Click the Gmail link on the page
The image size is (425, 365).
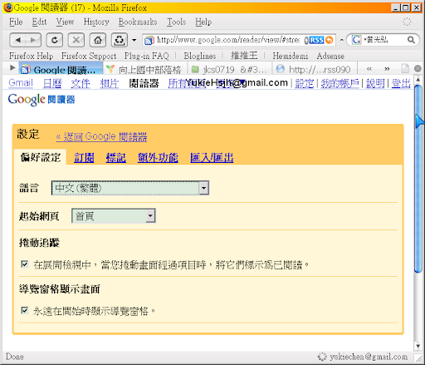coord(21,83)
